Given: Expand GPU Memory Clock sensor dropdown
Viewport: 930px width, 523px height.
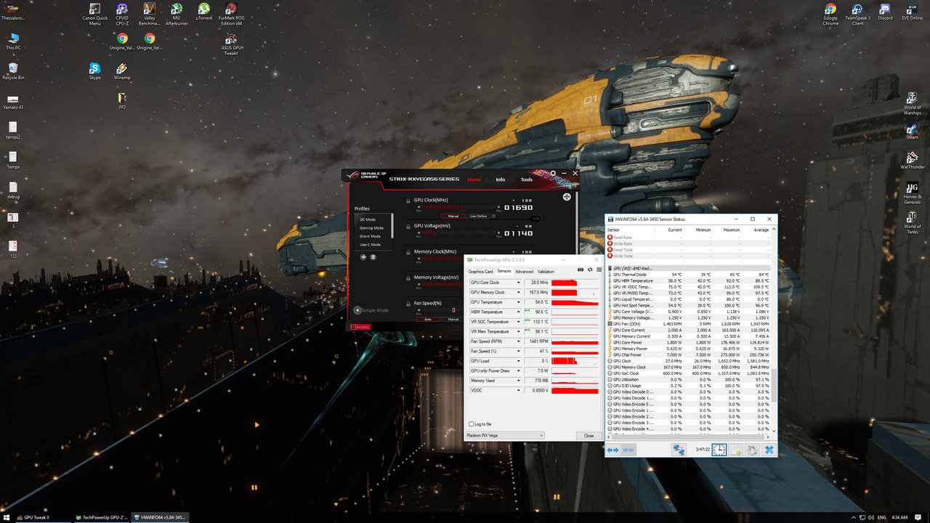Looking at the screenshot, I should coord(518,292).
